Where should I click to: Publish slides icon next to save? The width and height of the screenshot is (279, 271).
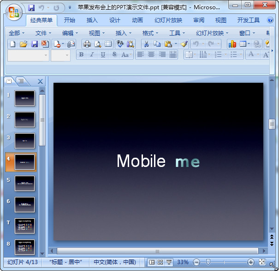[x=45, y=44]
